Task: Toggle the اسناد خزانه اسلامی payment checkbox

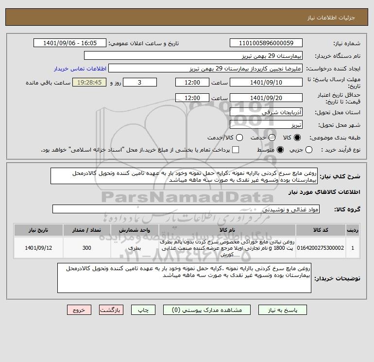Action: coord(236,150)
